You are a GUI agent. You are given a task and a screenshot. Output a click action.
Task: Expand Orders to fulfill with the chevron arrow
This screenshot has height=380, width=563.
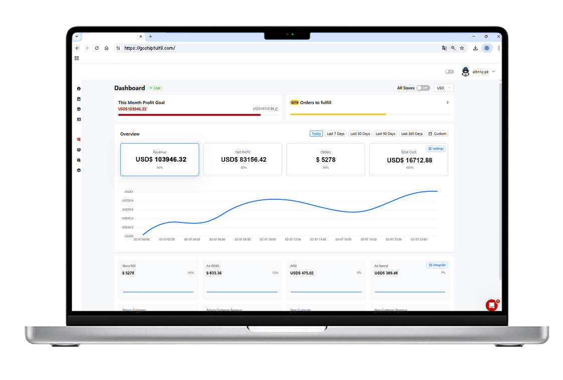pyautogui.click(x=447, y=102)
